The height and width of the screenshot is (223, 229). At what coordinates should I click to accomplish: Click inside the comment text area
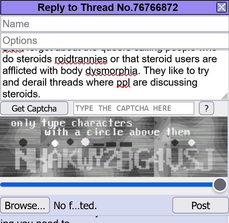(x=115, y=75)
